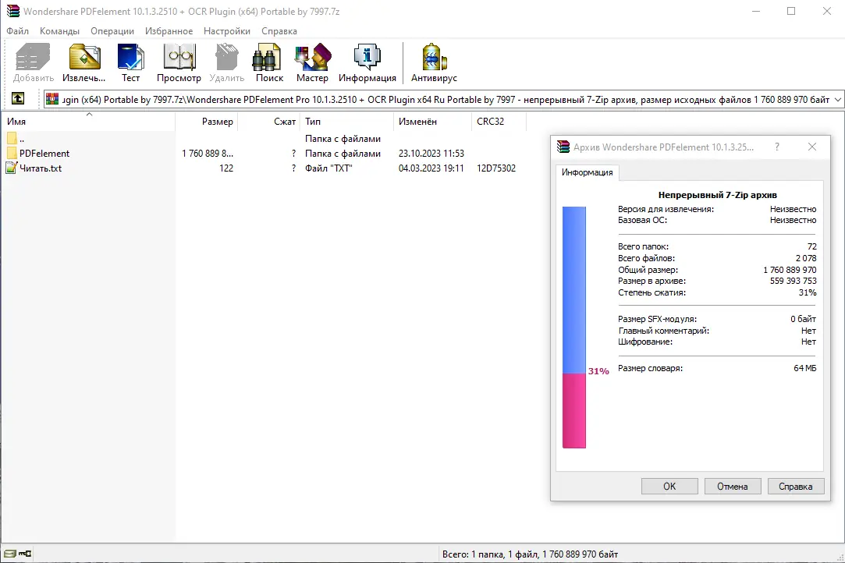Screen dimensions: 845x563
Task: Open the Просмотр viewer icon
Action: (179, 62)
